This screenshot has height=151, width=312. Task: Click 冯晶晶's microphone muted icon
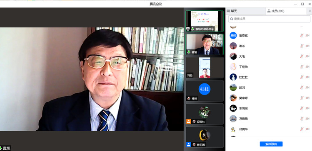pos(302,119)
